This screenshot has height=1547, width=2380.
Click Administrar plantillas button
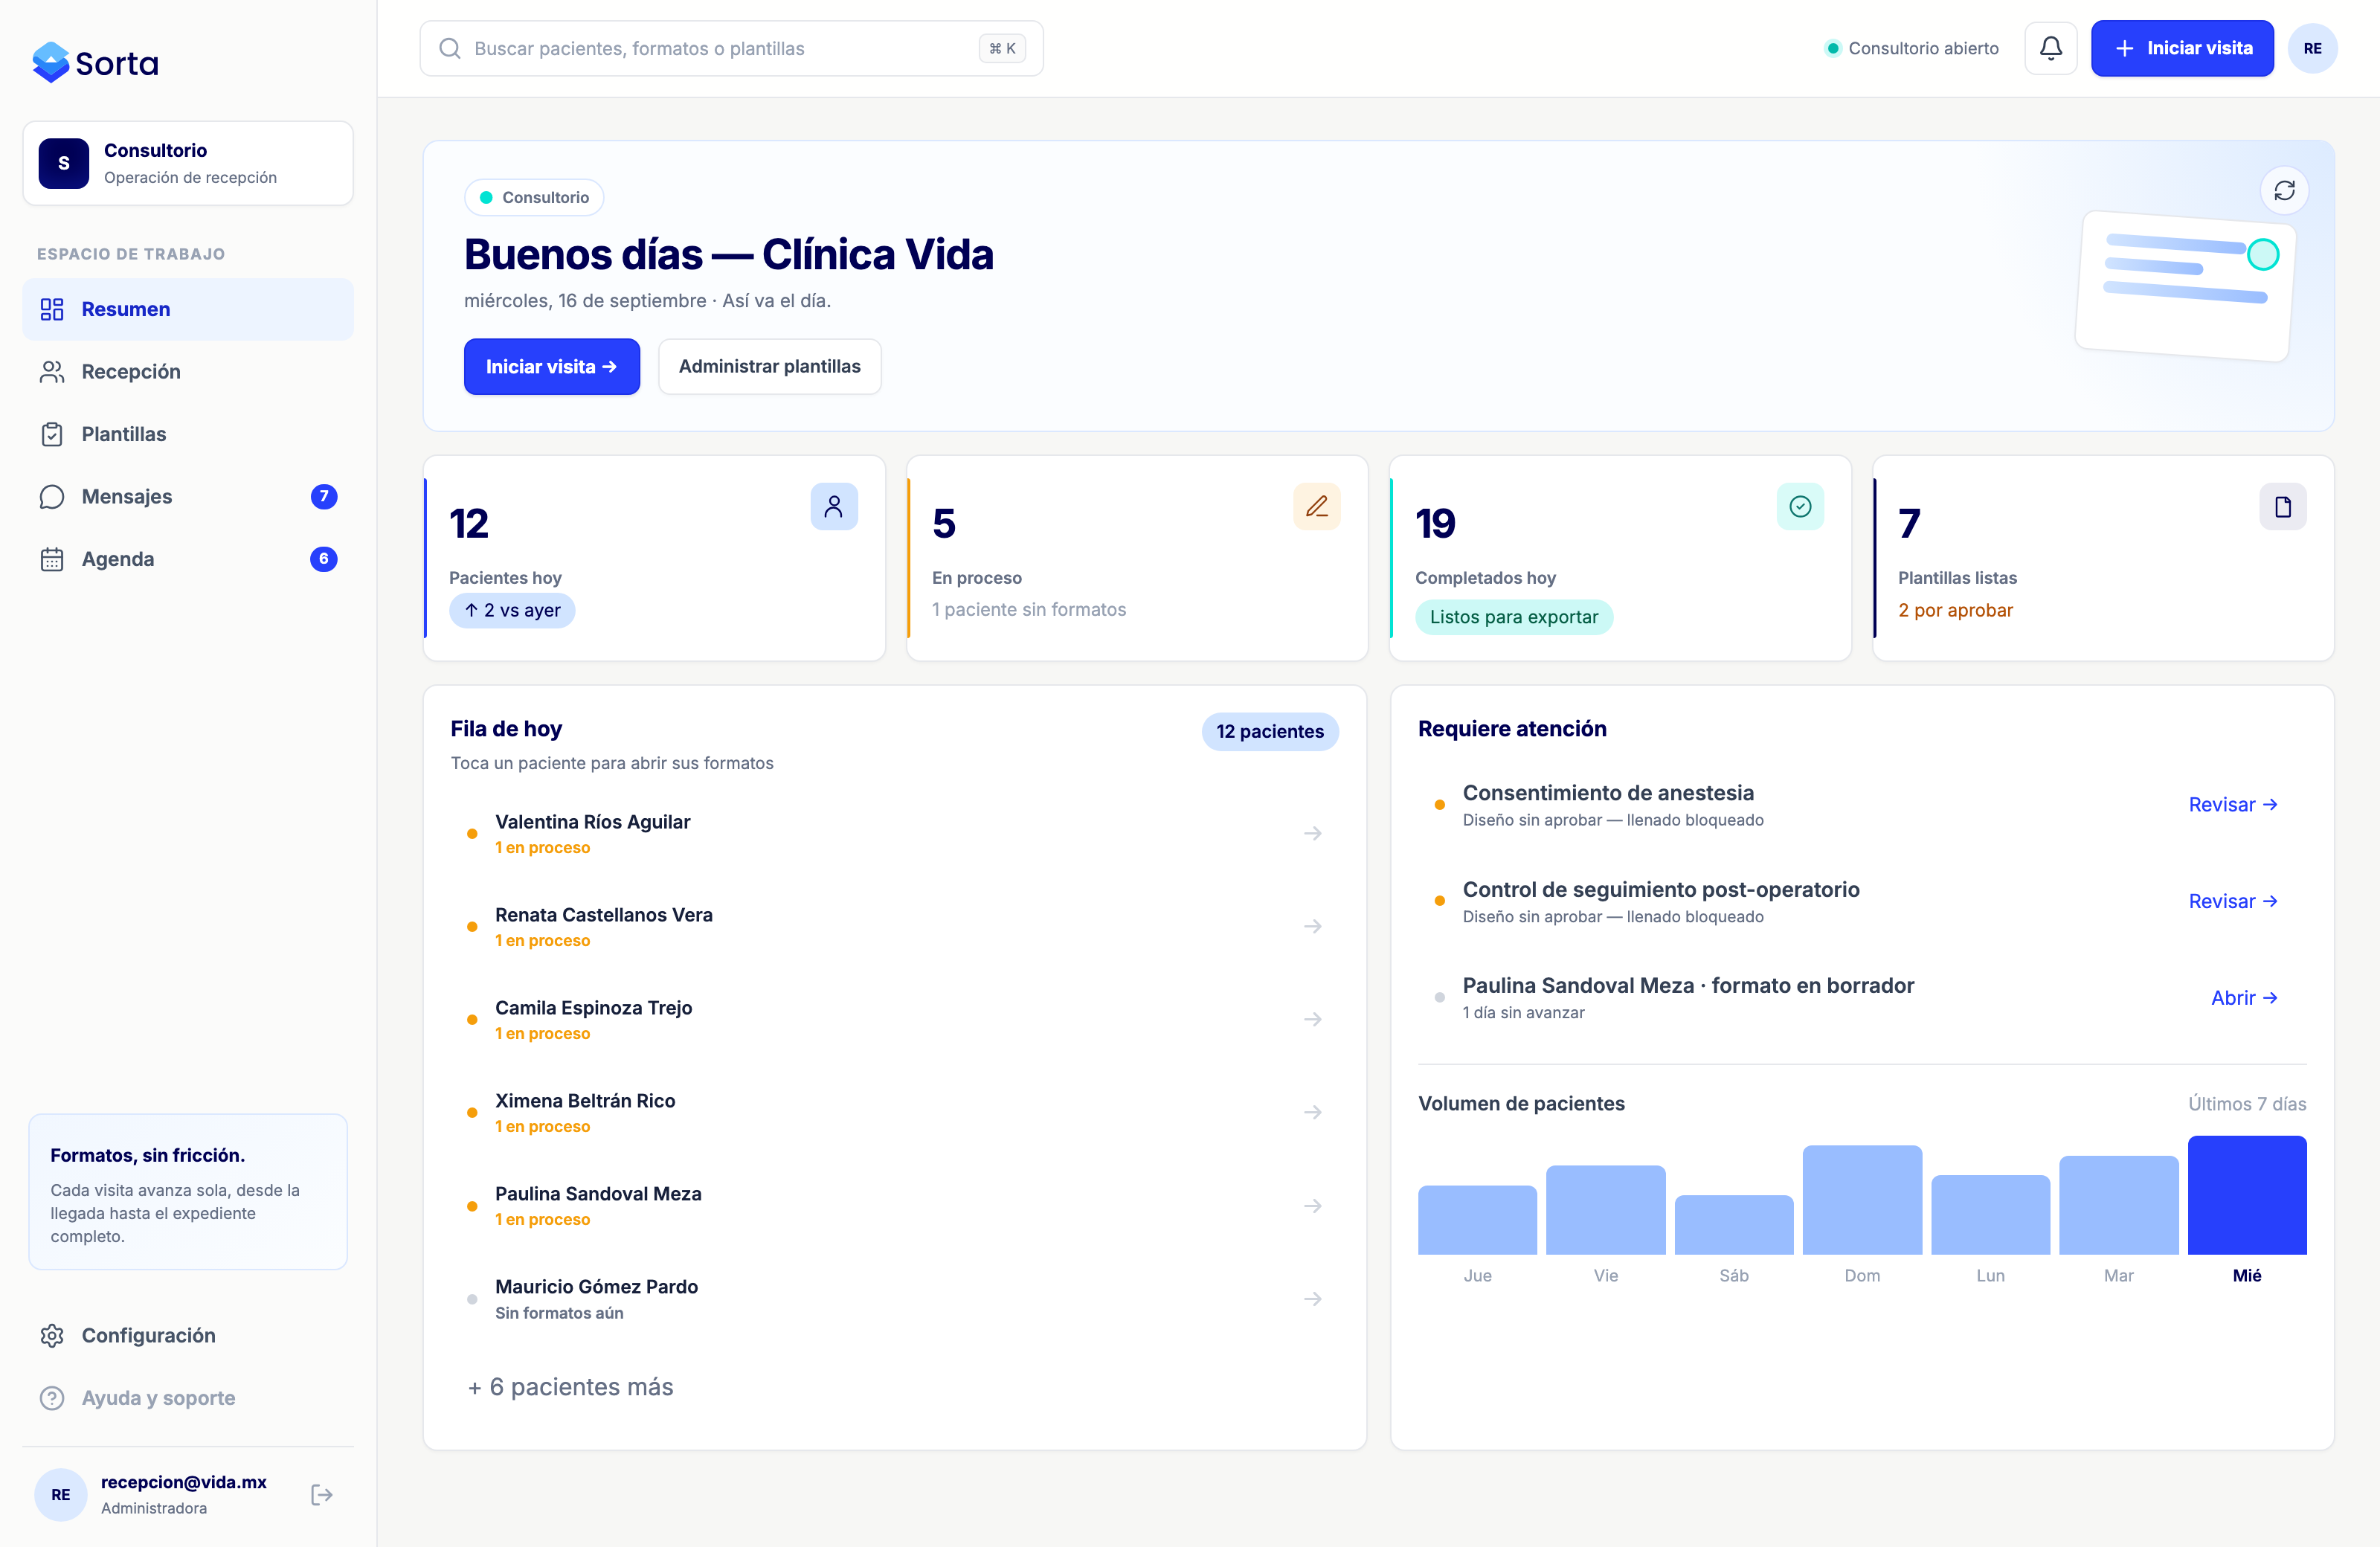pyautogui.click(x=769, y=367)
